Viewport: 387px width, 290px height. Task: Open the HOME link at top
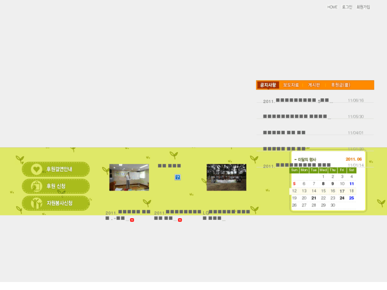click(332, 7)
